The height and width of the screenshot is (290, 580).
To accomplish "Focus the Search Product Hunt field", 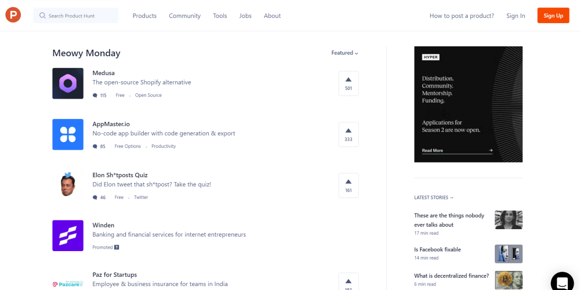I will point(76,16).
